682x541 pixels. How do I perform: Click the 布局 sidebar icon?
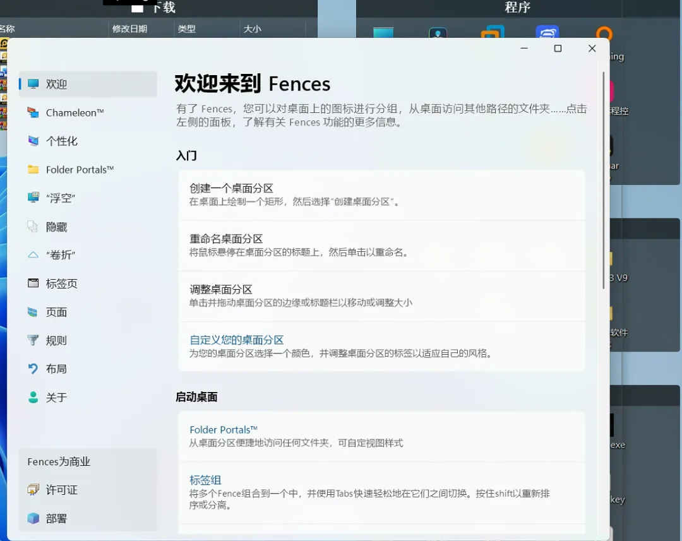[33, 369]
